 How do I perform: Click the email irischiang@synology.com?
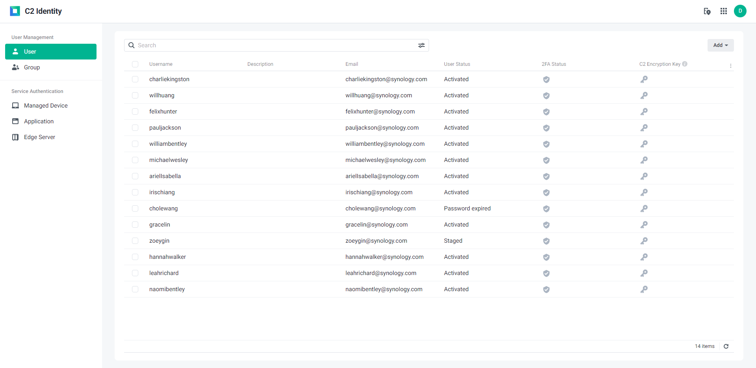tap(379, 192)
